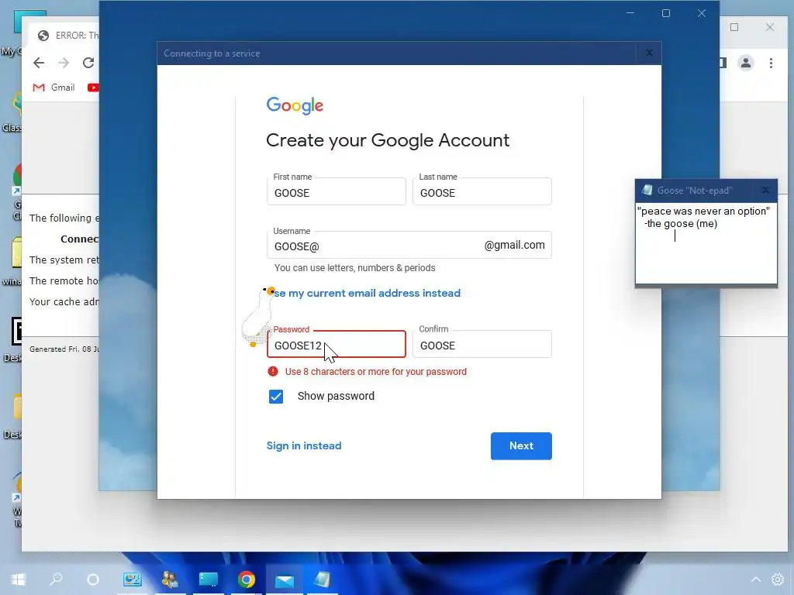Open taskbar search

[x=56, y=579]
